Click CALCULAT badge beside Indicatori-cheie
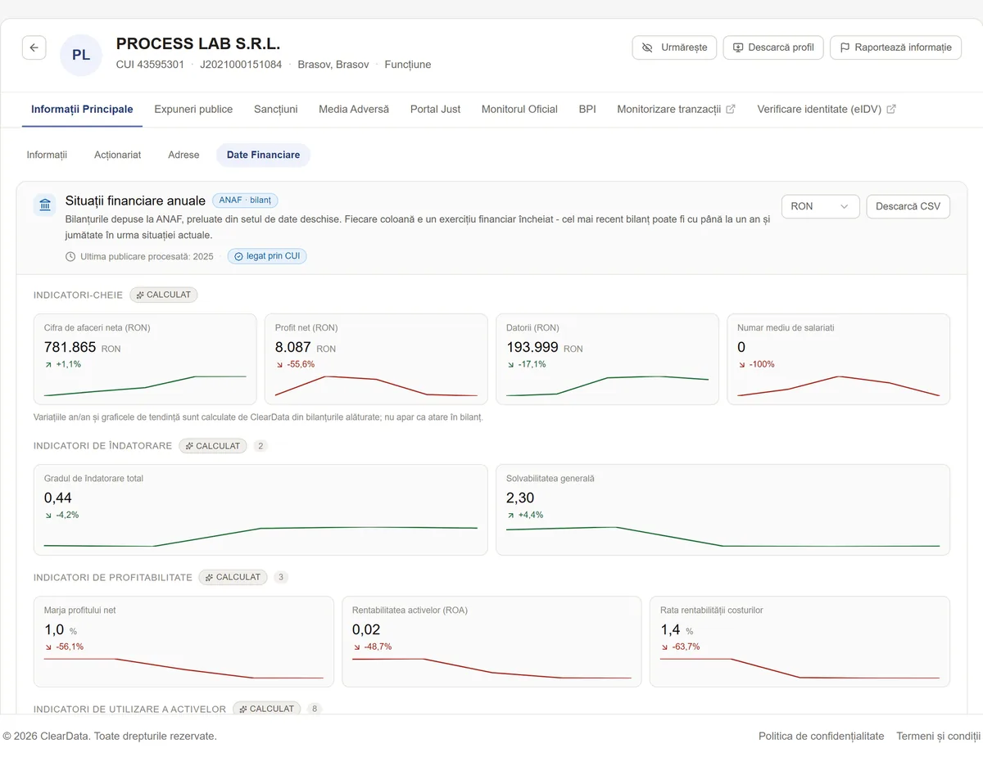 coord(164,295)
